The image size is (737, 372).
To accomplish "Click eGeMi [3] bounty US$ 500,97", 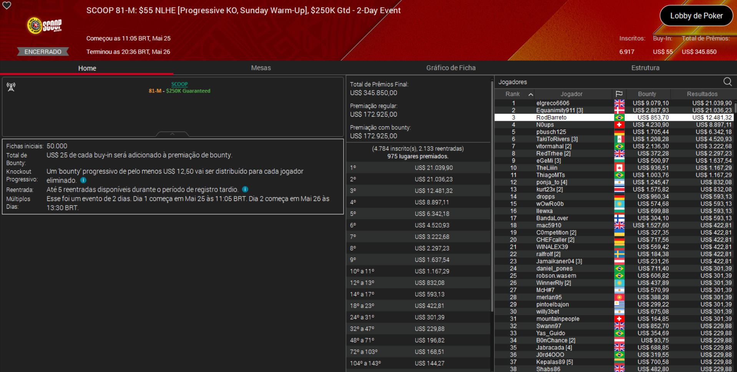I will 653,161.
